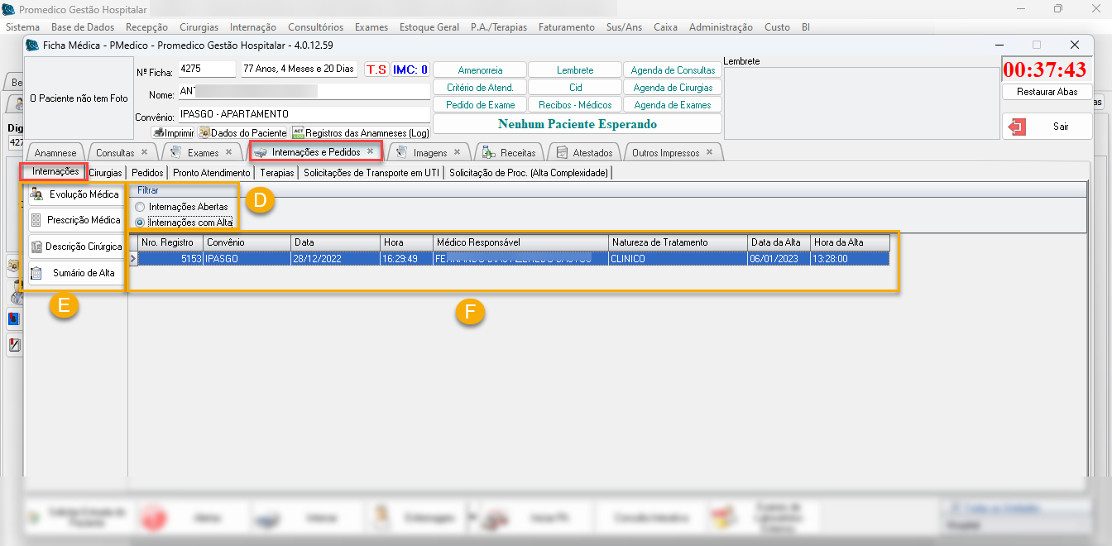Open Dados do Paciente
1112x546 pixels.
[242, 132]
